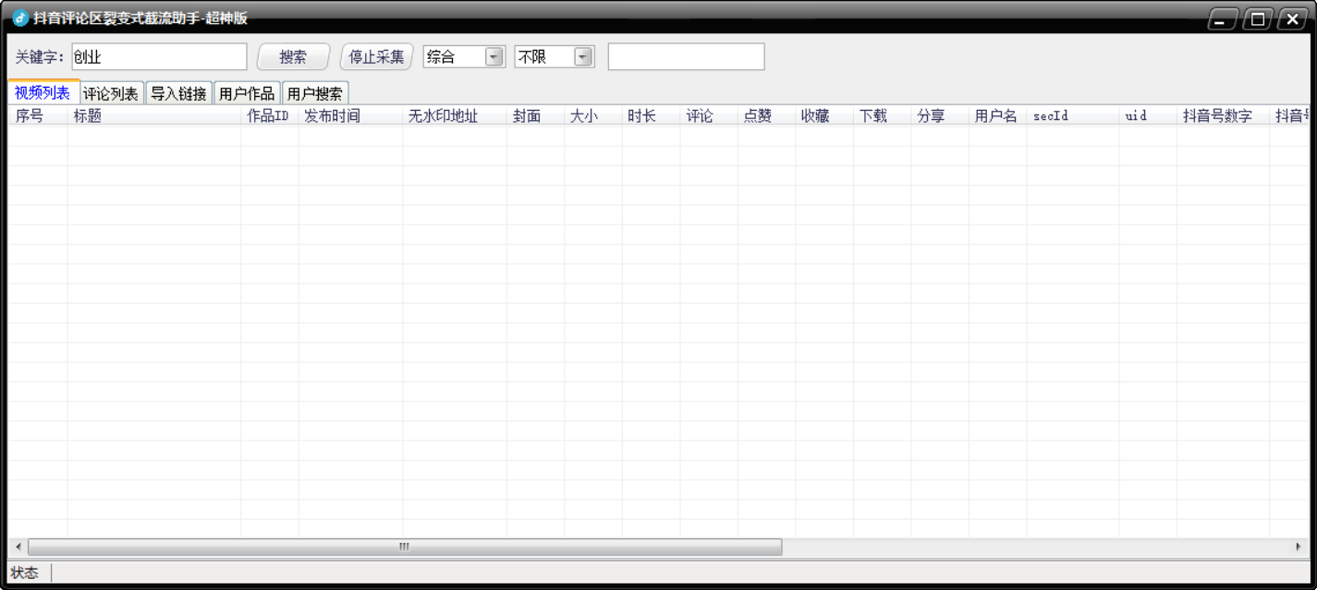The width and height of the screenshot is (1317, 590).
Task: Sort by the 标题 column header
Action: click(154, 115)
